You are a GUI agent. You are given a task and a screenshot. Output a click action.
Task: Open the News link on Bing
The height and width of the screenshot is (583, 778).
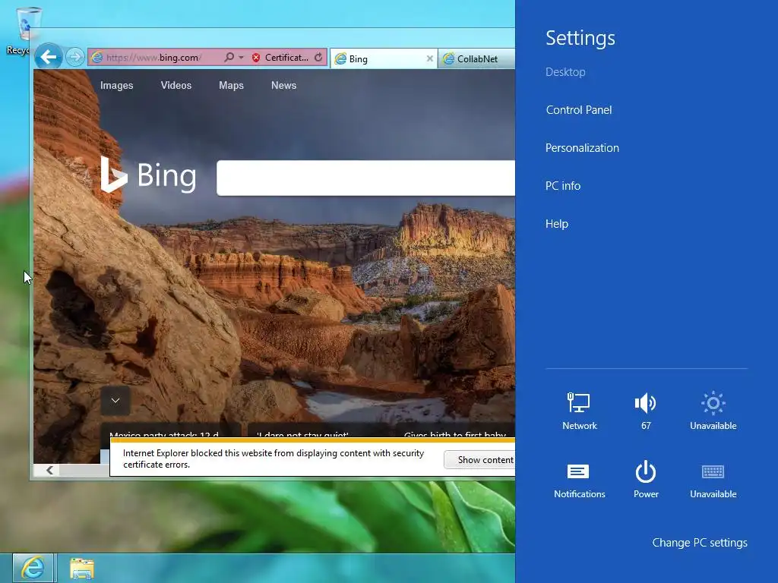point(284,85)
